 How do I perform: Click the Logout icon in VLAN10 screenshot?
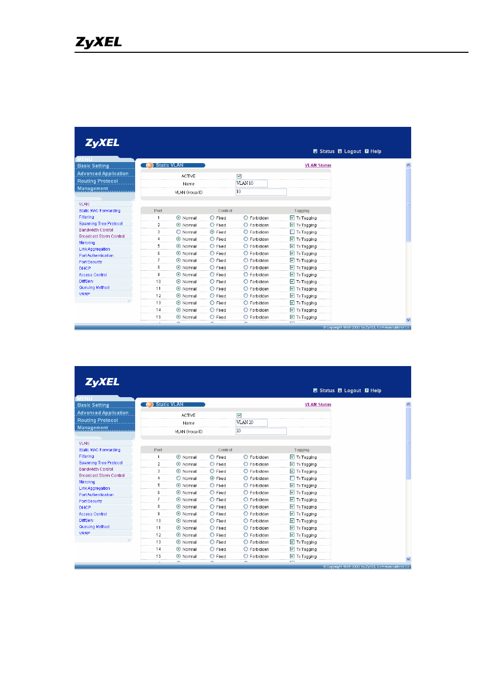[x=340, y=152]
